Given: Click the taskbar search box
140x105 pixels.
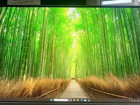Looking at the screenshot, I should pyautogui.click(x=63, y=100).
